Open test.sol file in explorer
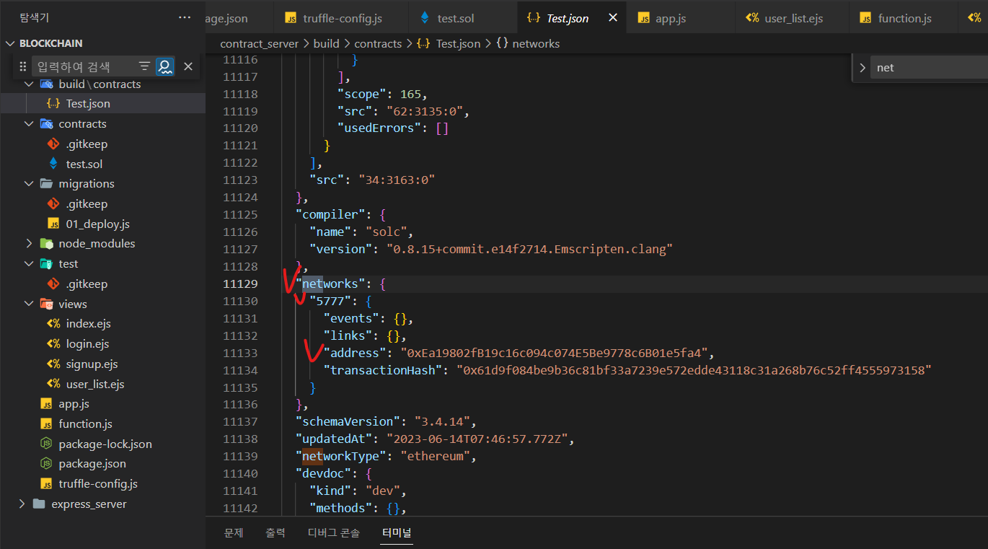The width and height of the screenshot is (988, 549). [84, 164]
